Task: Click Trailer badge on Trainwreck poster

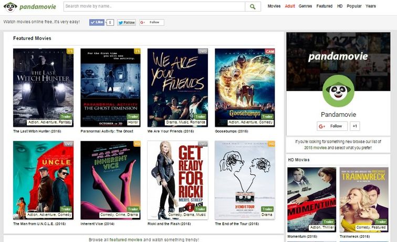Action: pos(381,222)
